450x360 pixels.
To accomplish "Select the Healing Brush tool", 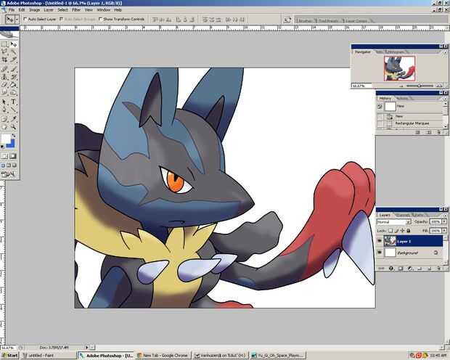I will coord(4,69).
